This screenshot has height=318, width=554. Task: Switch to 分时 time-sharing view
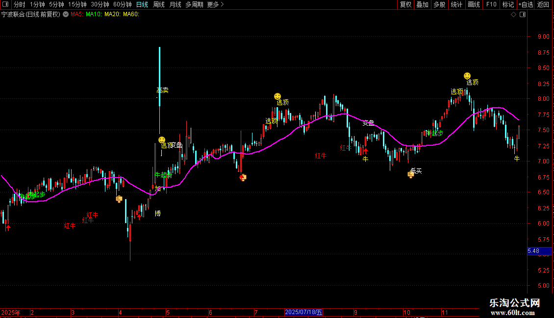pos(20,4)
